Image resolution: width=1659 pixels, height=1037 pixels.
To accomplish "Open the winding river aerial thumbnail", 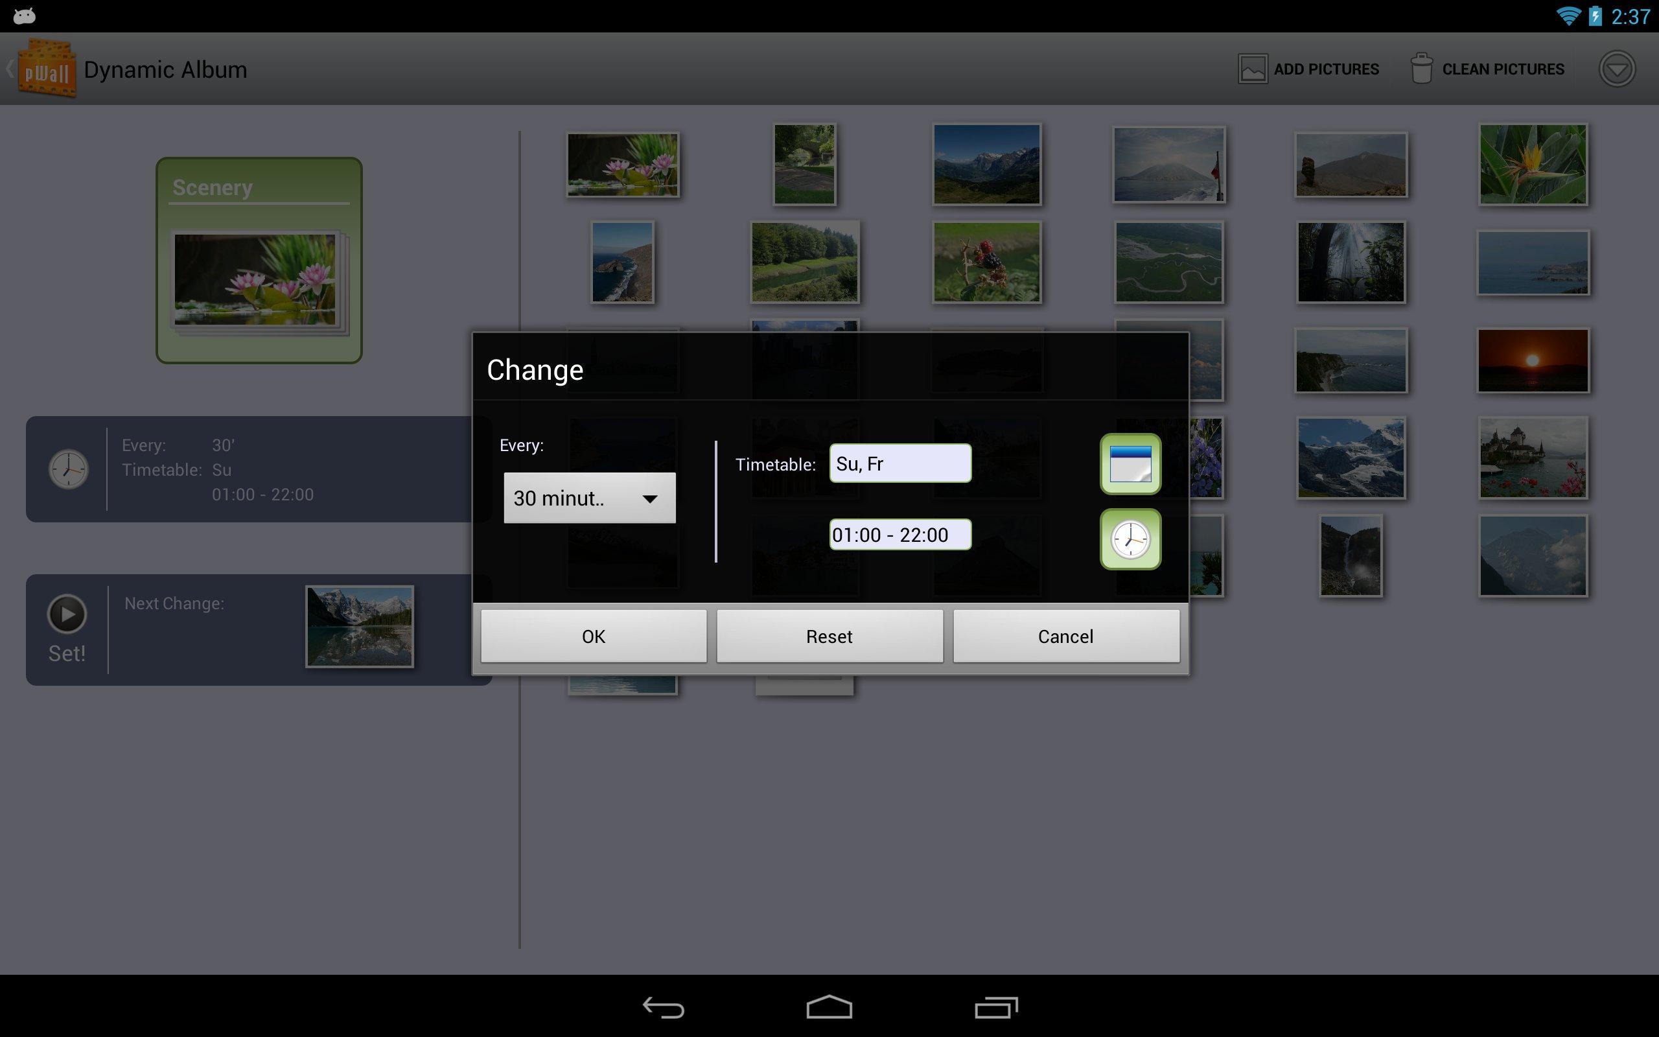I will [x=1169, y=262].
